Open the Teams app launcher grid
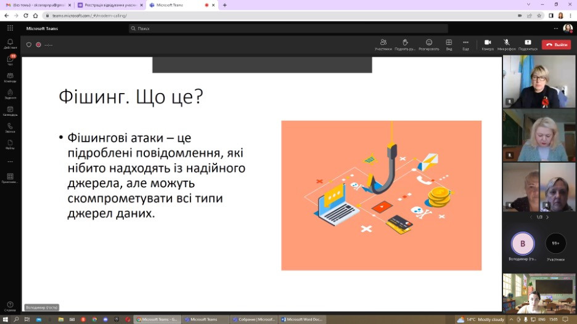The height and width of the screenshot is (324, 577). [x=10, y=28]
